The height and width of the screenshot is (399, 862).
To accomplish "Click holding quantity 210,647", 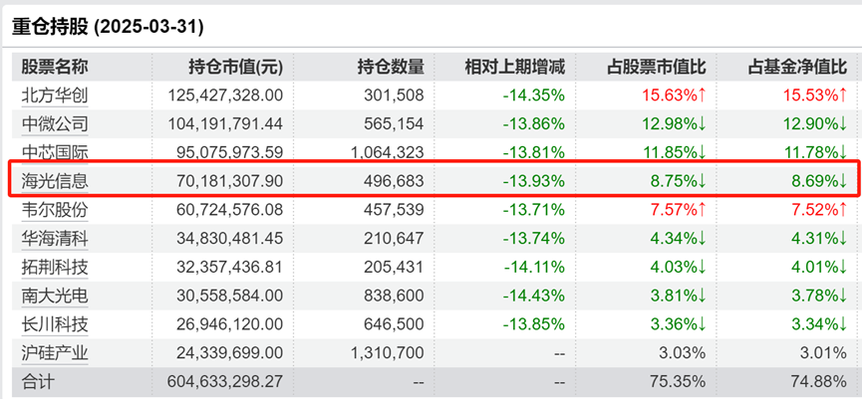I will click(394, 238).
